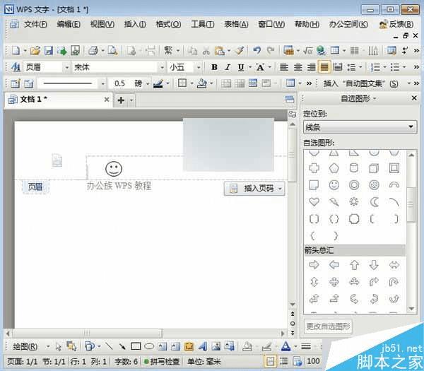Screen dimensions: 424x371
Task: Select the pentagon autoshape
Action: click(x=334, y=168)
